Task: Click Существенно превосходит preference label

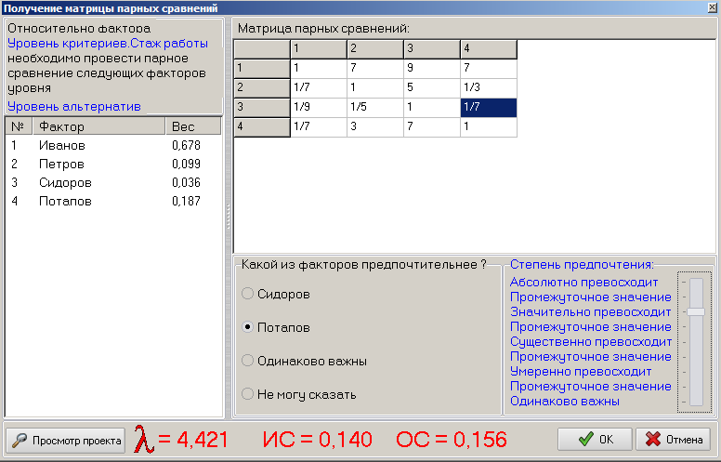Action: point(591,342)
